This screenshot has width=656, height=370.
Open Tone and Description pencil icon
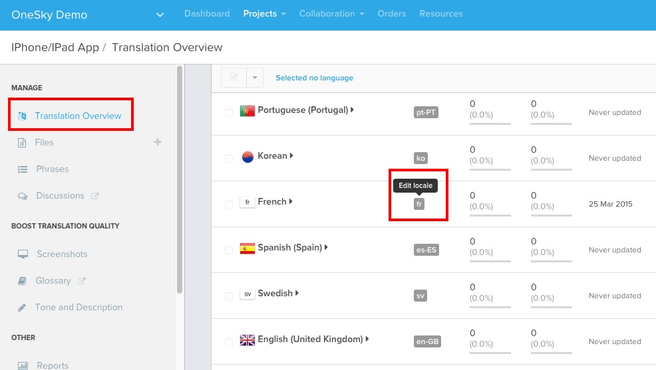[x=22, y=308]
